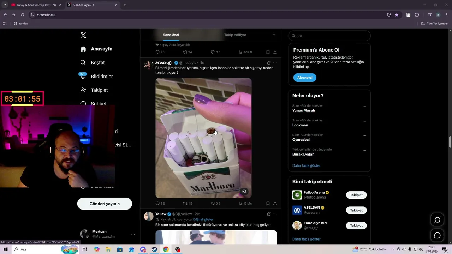Open more options for Yunus Musah trend
The width and height of the screenshot is (452, 254).
click(x=364, y=107)
